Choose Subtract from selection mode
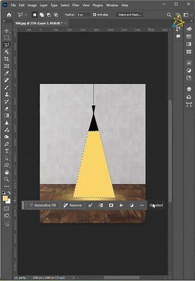The width and height of the screenshot is (195, 281). click(49, 15)
